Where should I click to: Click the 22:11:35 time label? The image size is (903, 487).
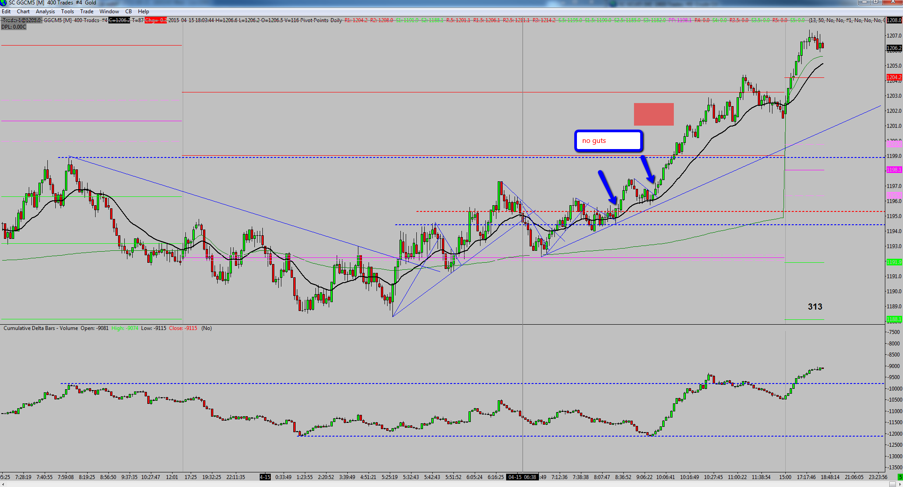click(236, 477)
